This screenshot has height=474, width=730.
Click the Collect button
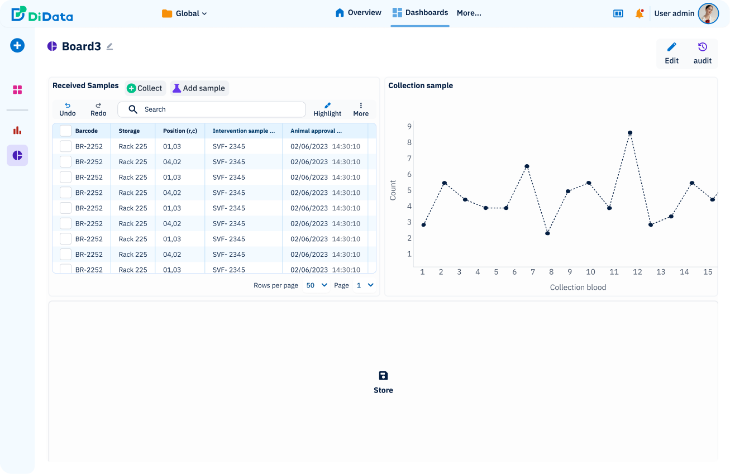(145, 88)
